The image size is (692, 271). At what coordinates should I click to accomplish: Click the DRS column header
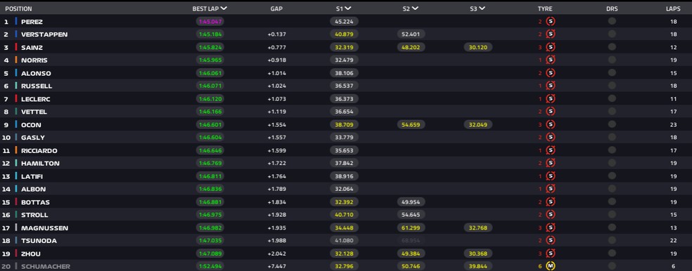coord(612,9)
